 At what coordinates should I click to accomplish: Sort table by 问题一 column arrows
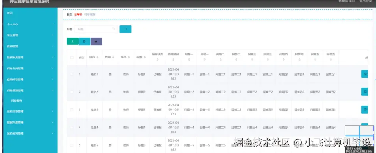(x=189, y=59)
